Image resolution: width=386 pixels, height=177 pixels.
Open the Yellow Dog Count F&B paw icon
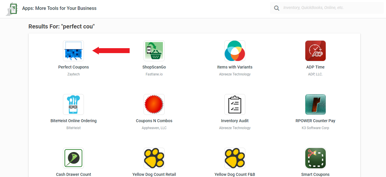[235, 158]
